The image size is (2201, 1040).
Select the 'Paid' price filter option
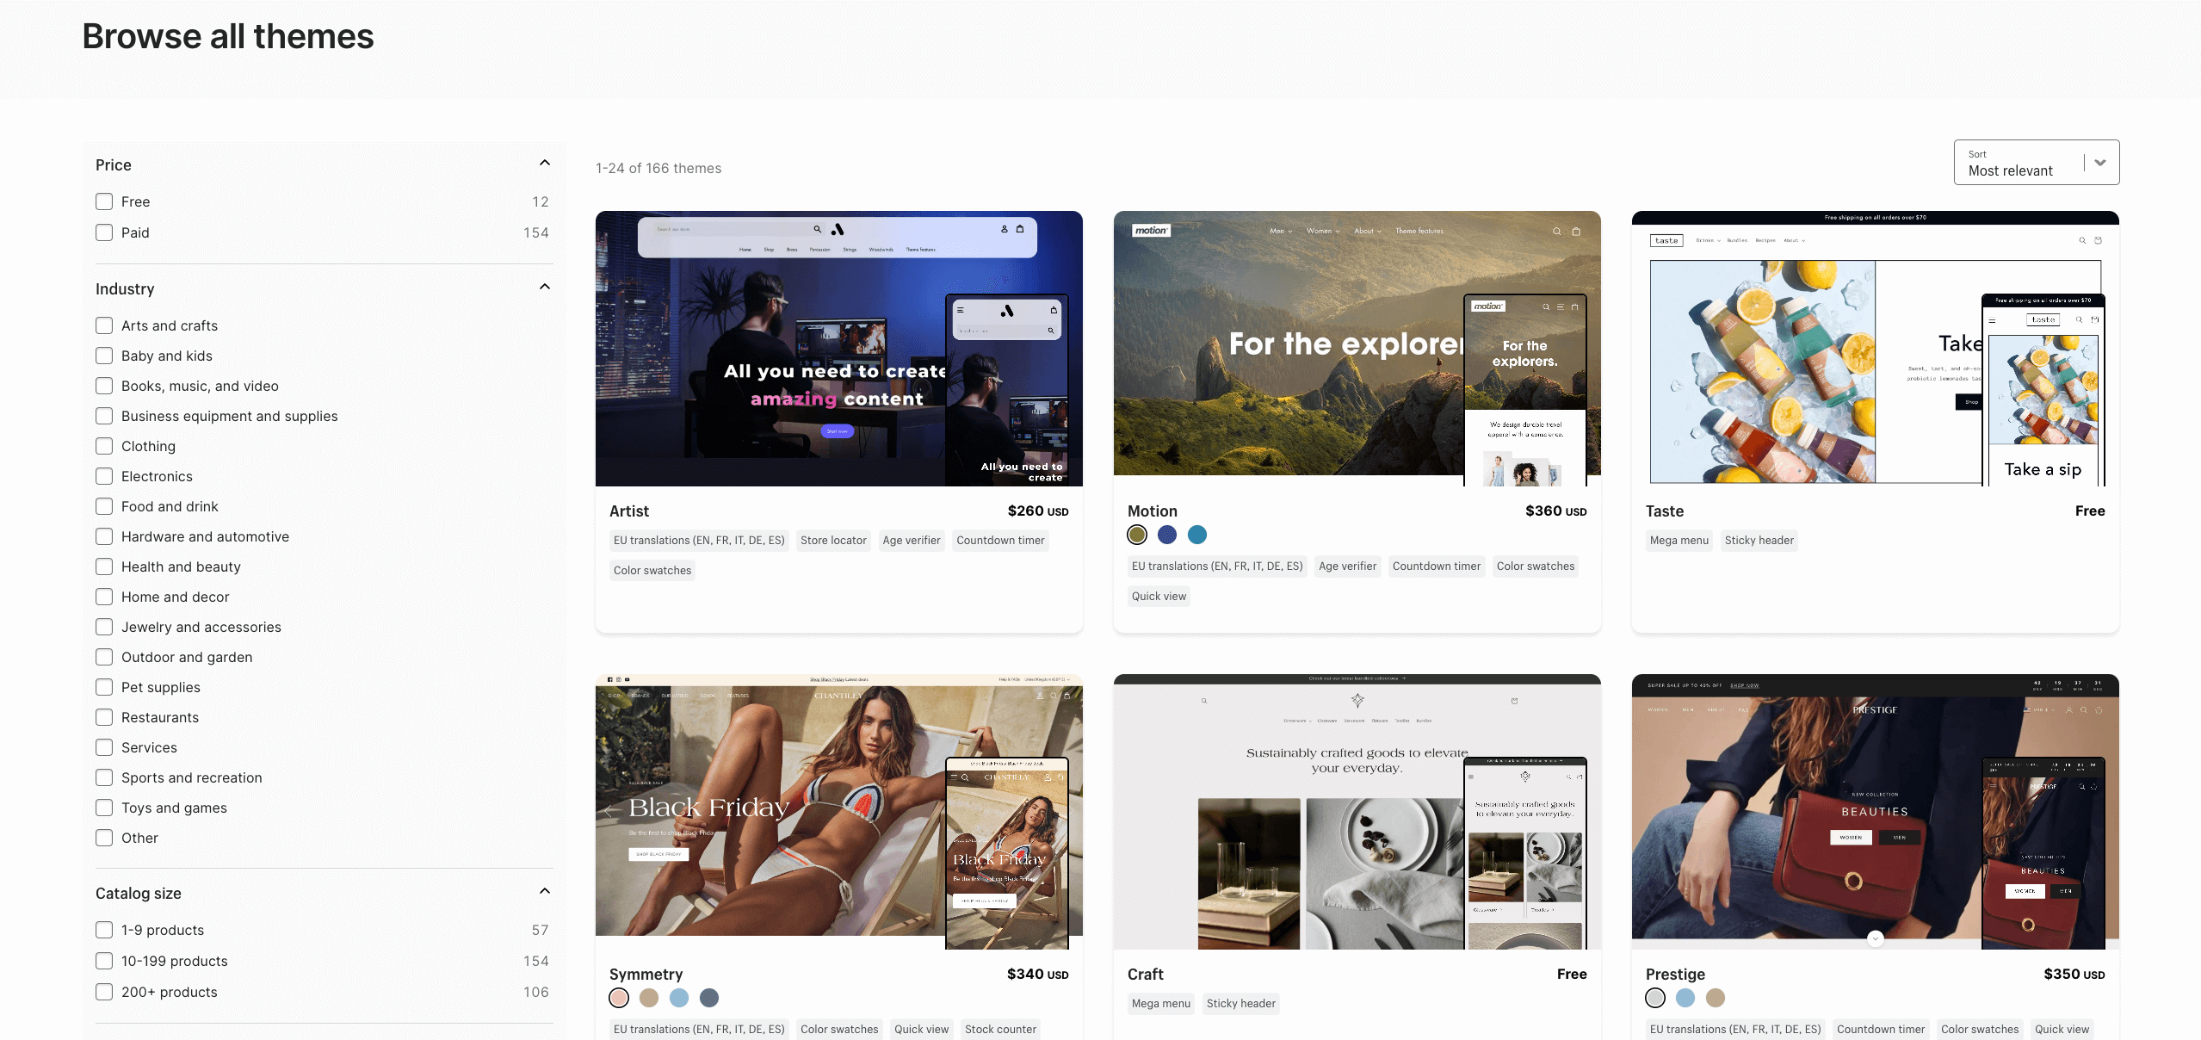[102, 232]
